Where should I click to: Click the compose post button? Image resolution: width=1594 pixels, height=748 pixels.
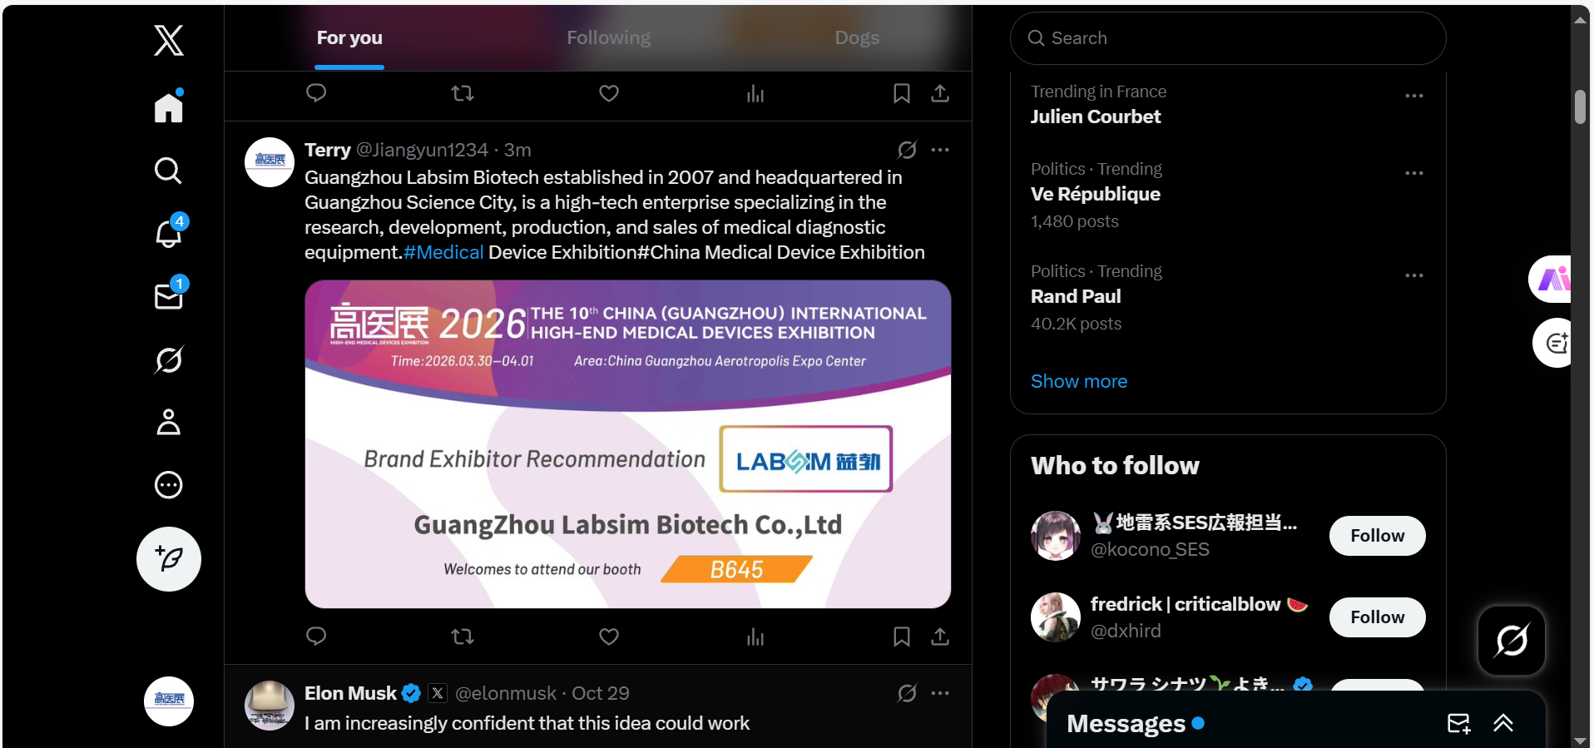click(169, 559)
